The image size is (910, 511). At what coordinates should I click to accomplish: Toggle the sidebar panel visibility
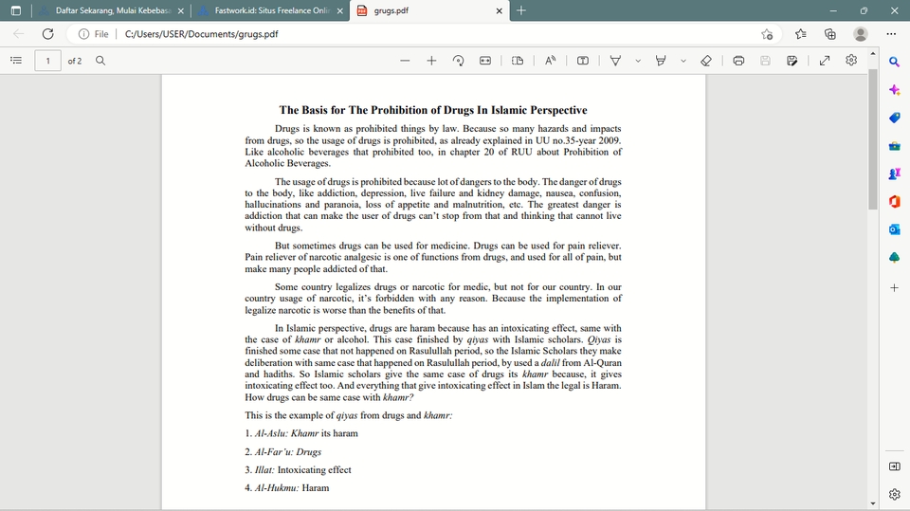(x=894, y=466)
